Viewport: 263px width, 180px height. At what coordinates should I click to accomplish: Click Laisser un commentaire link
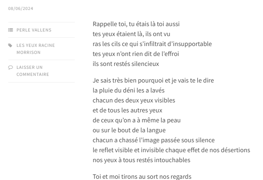pyautogui.click(x=32, y=71)
